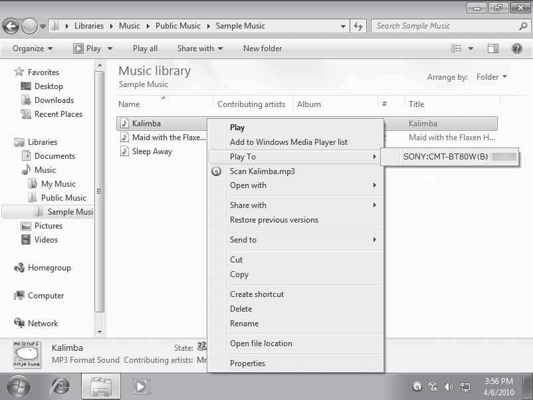The width and height of the screenshot is (533, 400).
Task: Expand the Play button dropdown arrow
Action: [x=110, y=49]
